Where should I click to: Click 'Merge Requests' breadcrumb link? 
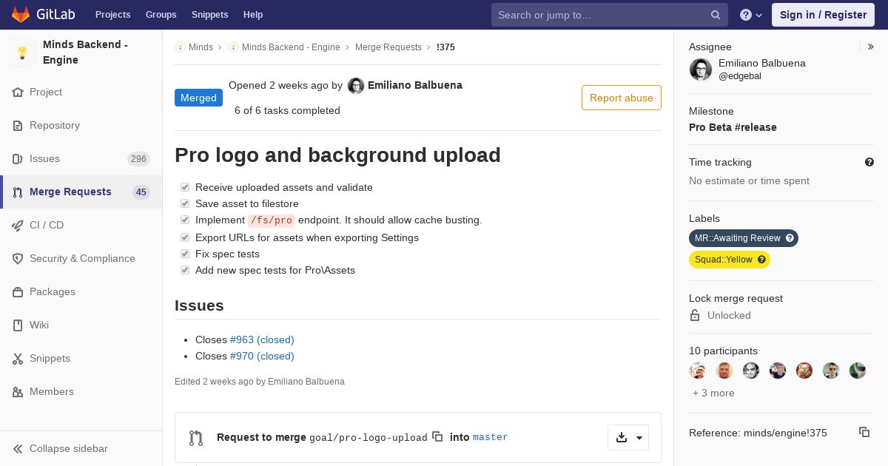[x=388, y=47]
